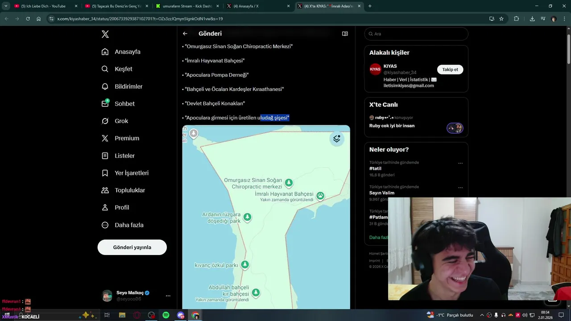
Task: Open Spotify from taskbar
Action: 166,315
